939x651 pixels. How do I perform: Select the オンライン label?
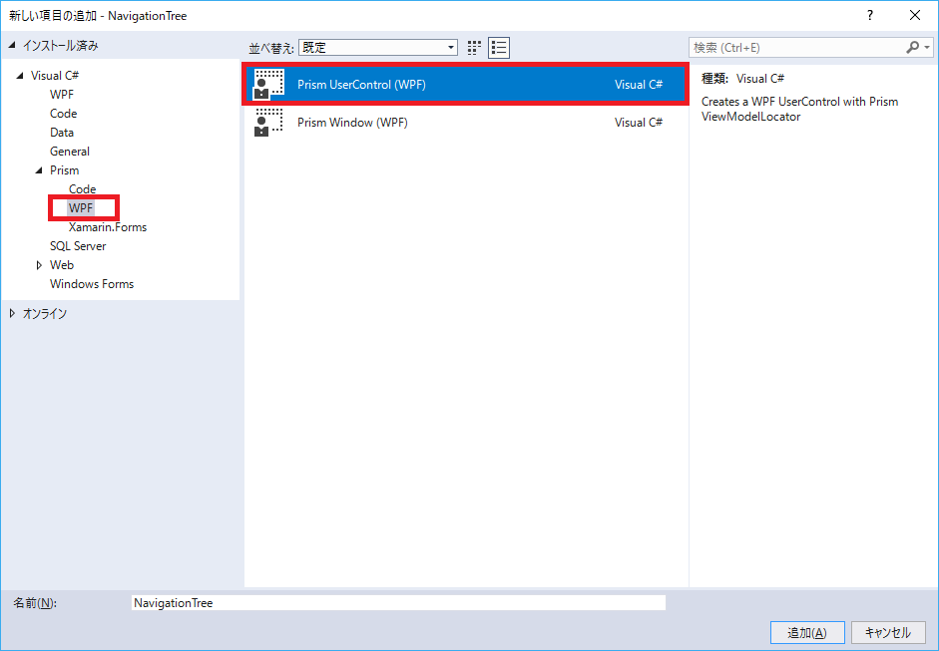point(45,313)
